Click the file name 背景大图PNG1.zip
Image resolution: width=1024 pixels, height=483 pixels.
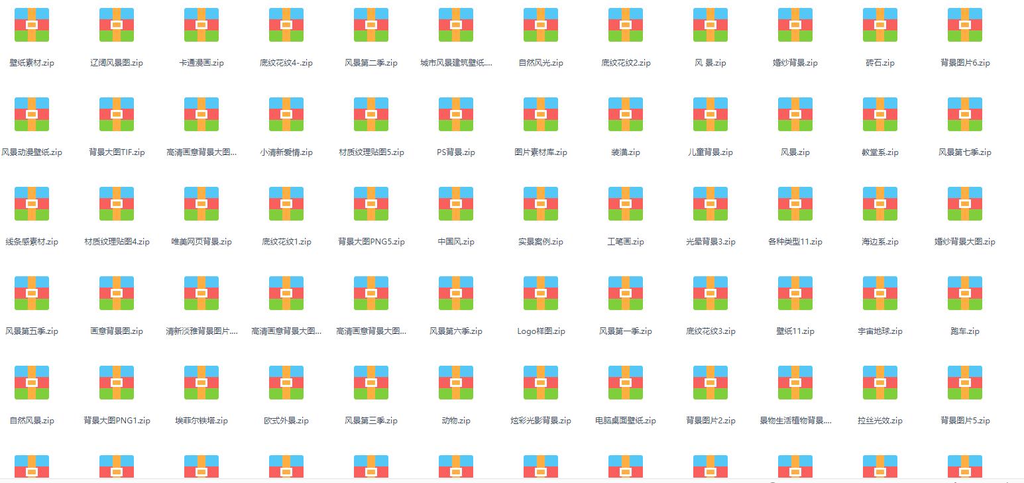pos(117,421)
